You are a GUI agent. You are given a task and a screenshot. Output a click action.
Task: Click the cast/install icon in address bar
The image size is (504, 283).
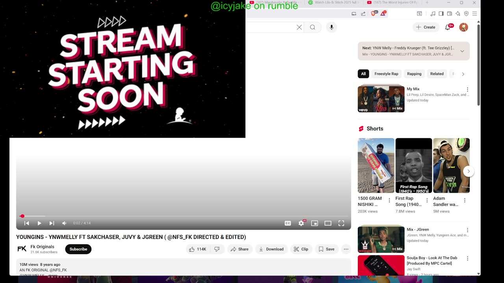[354, 14]
